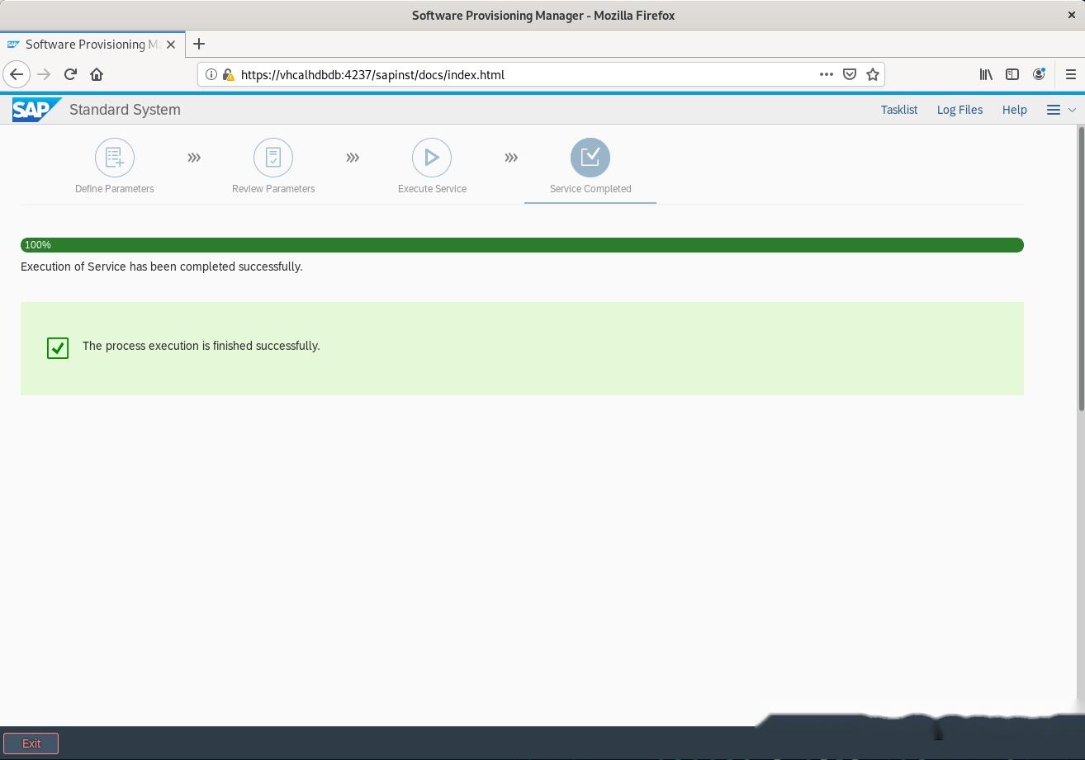1085x760 pixels.
Task: Click the Define Parameters step icon
Action: click(115, 158)
